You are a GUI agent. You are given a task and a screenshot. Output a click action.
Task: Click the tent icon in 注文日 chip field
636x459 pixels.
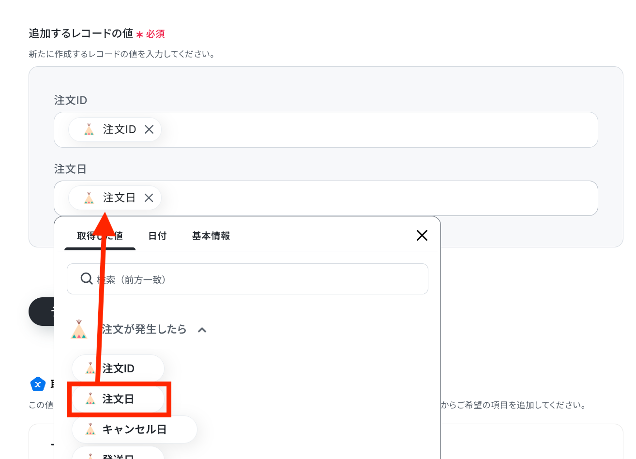tap(89, 198)
